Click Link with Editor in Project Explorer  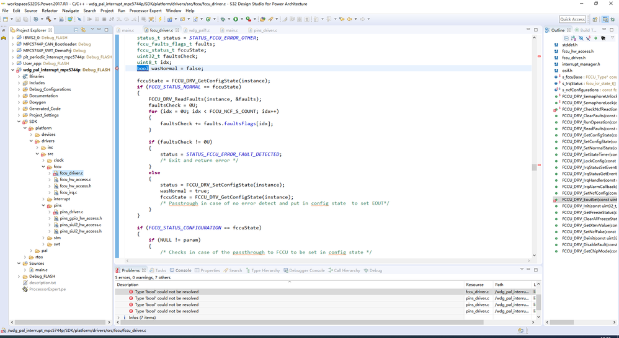click(83, 30)
